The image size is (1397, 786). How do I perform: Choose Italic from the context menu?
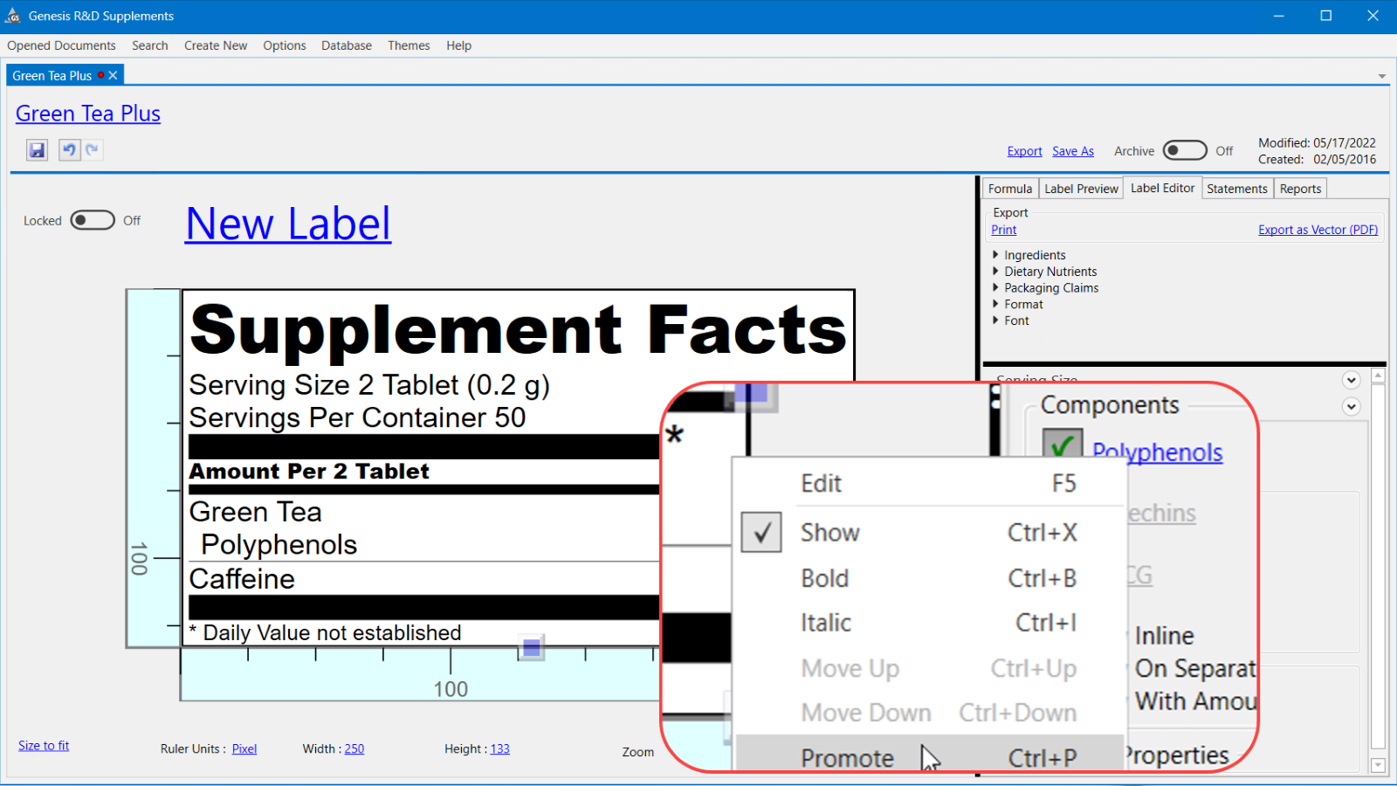930,623
